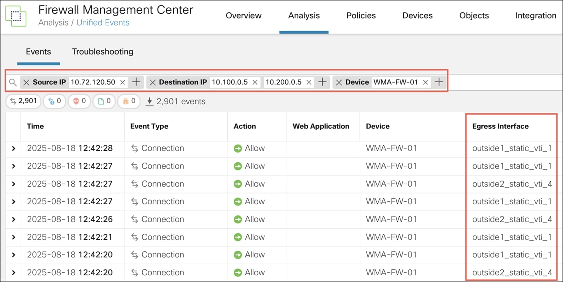Add another Device filter value
This screenshot has height=282, width=563.
coord(439,82)
